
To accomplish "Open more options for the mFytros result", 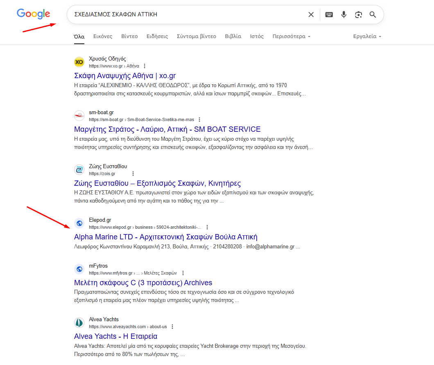I will click(183, 273).
